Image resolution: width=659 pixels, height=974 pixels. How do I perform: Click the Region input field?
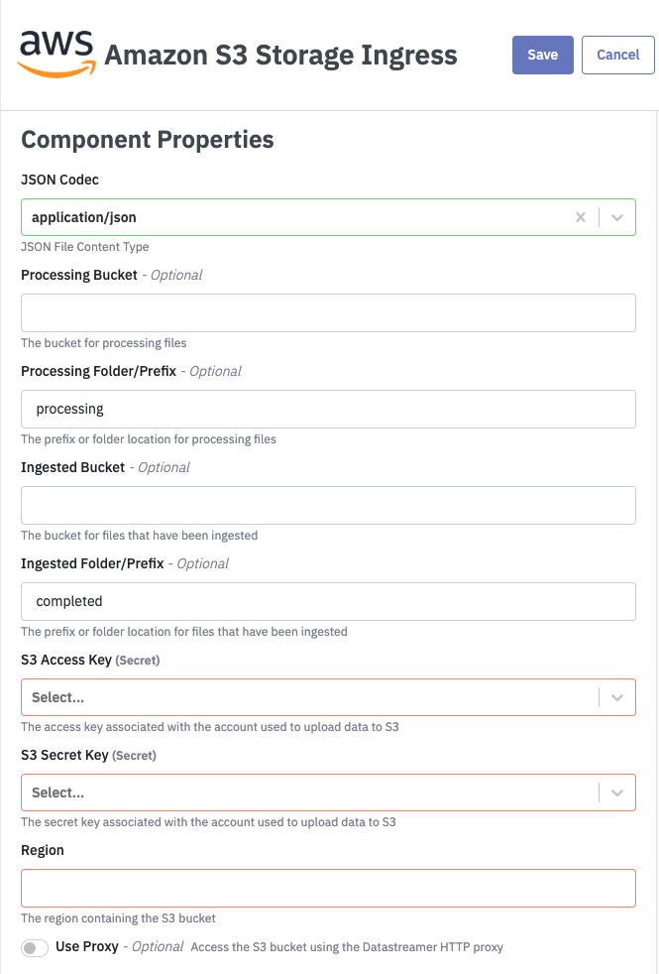tap(328, 888)
